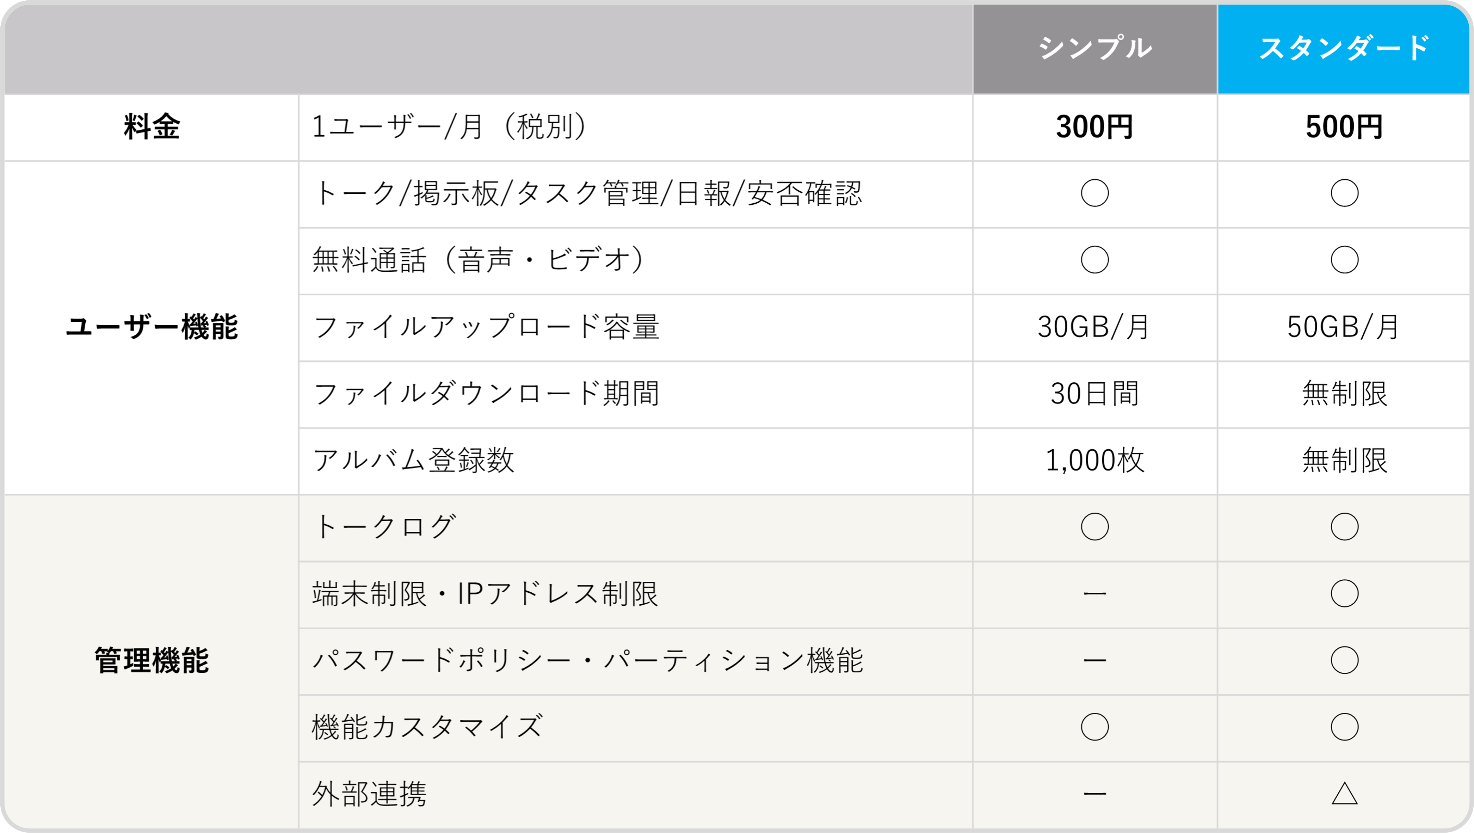Click the ユーザー機能 category label
Viewport: 1474px width, 833px height.
[152, 327]
